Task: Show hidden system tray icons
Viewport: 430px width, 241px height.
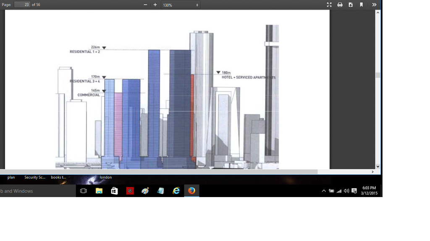Action: [x=324, y=191]
